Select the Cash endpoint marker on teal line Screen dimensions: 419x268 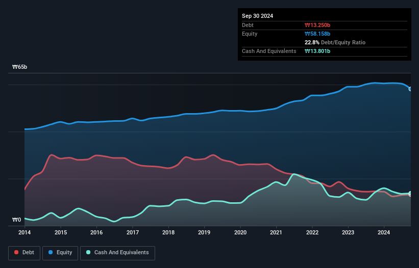pos(410,193)
